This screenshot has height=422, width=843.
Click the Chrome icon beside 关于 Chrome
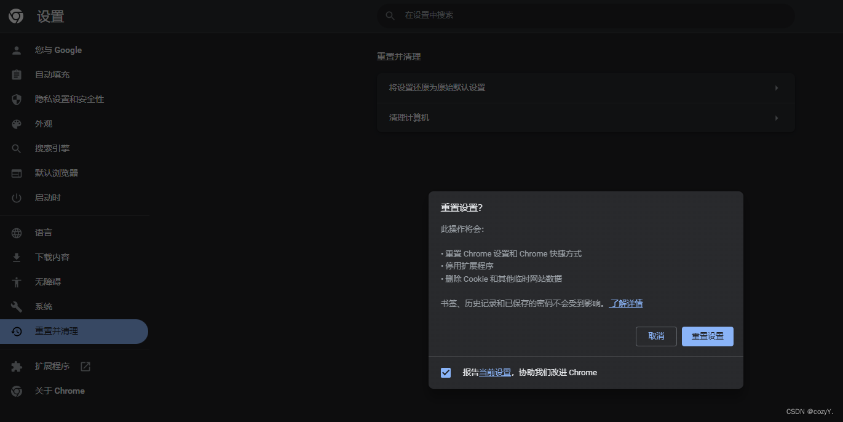tap(17, 391)
